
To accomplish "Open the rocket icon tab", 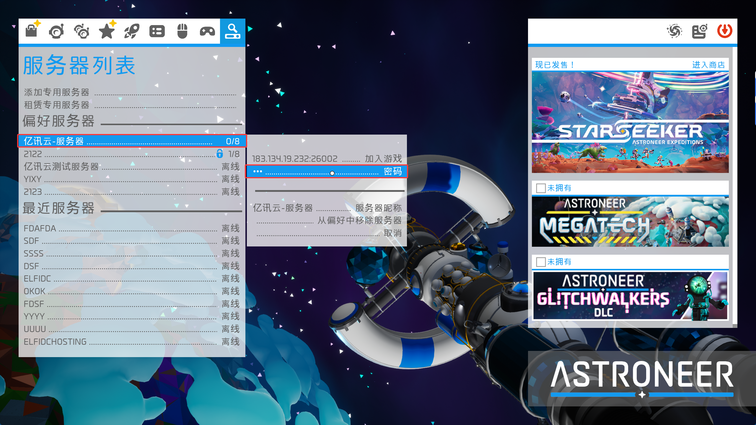I will pyautogui.click(x=132, y=31).
